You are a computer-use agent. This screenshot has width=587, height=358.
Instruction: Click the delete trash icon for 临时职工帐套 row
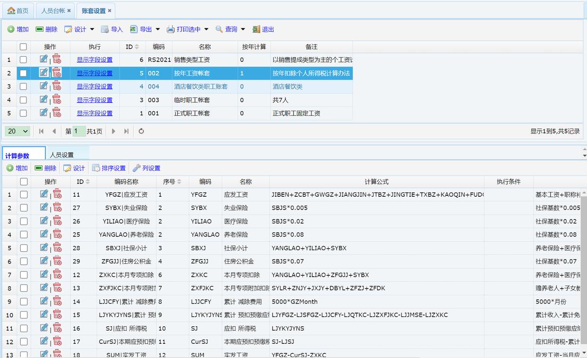pos(57,99)
